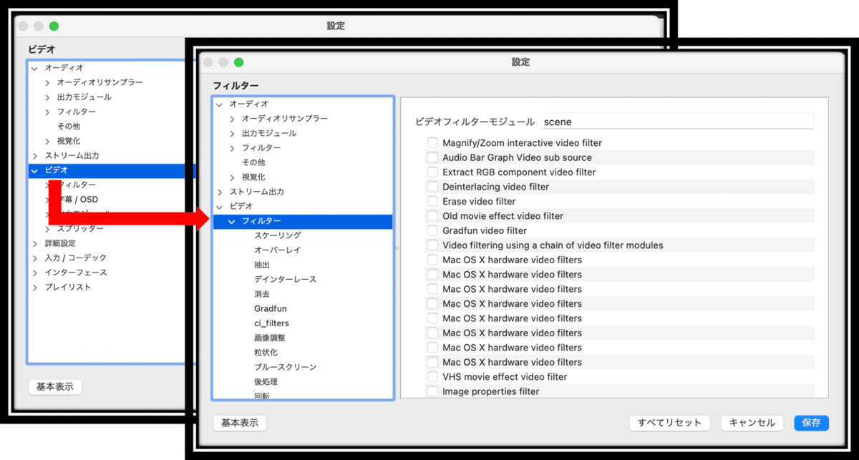Image resolution: width=859 pixels, height=460 pixels.
Task: Zoom back settings window with green button
Action: coord(54,26)
